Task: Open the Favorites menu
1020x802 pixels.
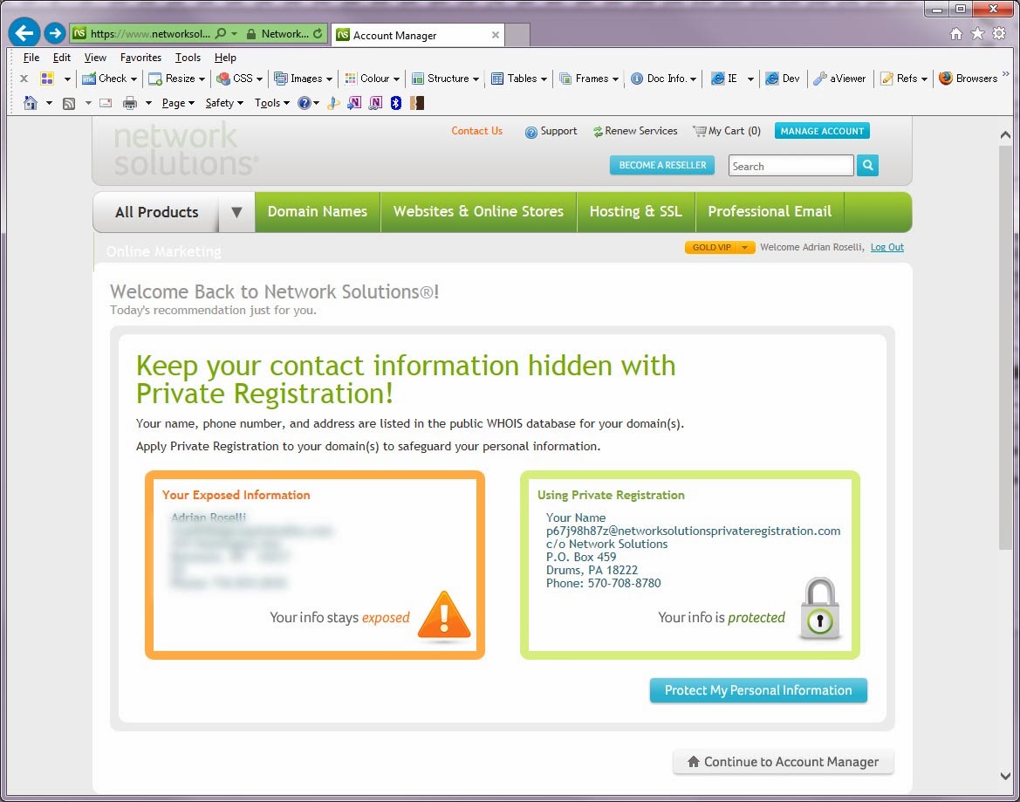Action: pos(140,58)
